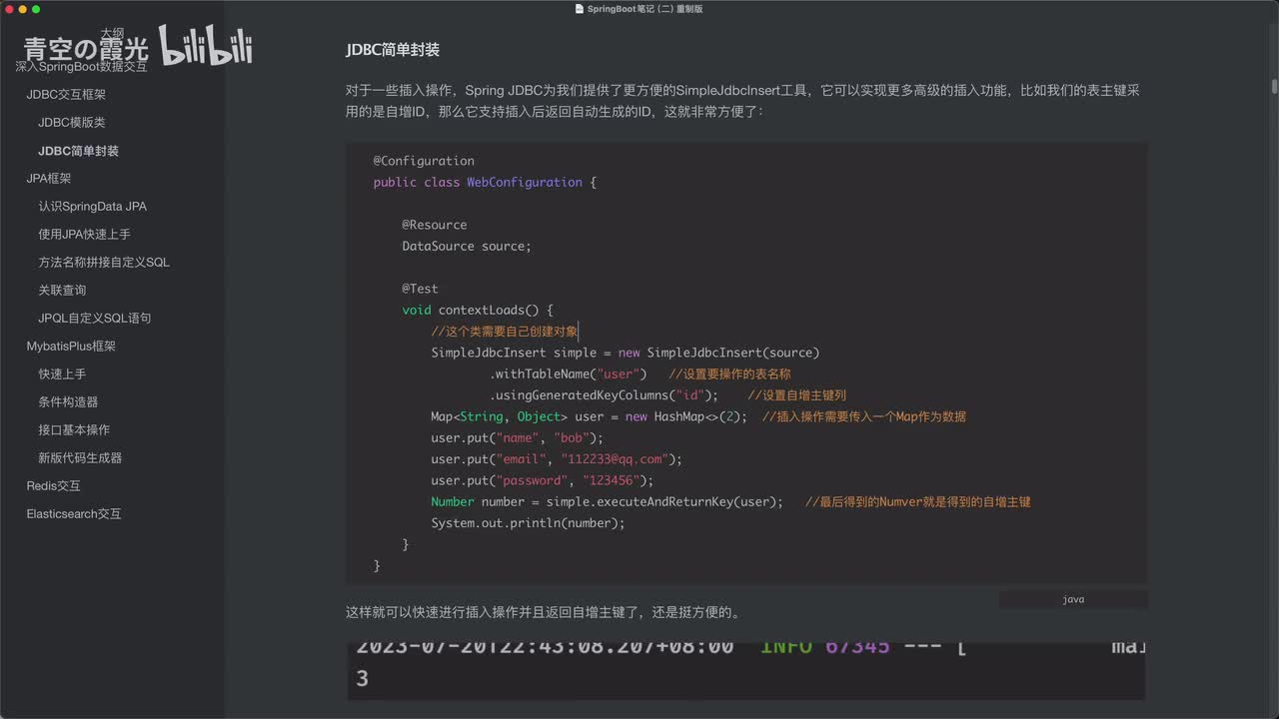This screenshot has width=1279, height=719.
Task: Open Elasticsearch交互 outline entry
Action: (74, 514)
